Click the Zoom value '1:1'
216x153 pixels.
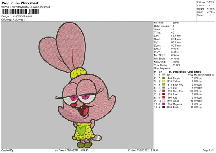(209, 15)
